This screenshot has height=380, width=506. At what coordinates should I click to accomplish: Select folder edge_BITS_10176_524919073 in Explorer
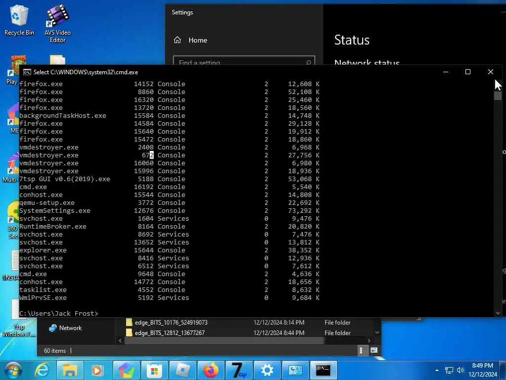tap(171, 323)
